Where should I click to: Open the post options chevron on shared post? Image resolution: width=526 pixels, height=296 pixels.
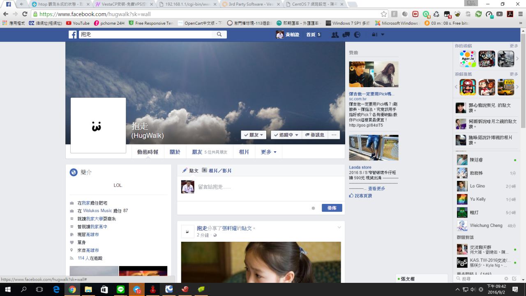[x=339, y=227]
